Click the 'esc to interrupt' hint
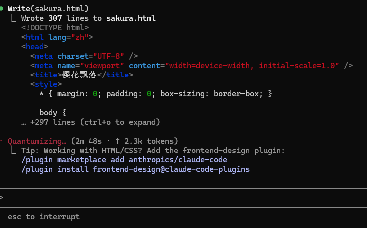Image resolution: width=367 pixels, height=228 pixels. point(44,217)
